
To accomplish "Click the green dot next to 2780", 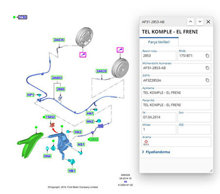I will (14, 17).
